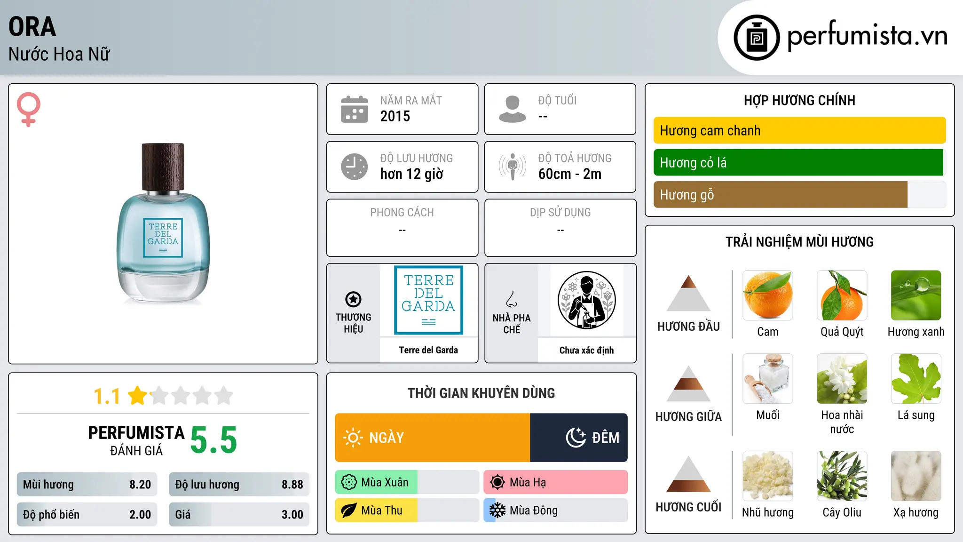This screenshot has height=542, width=963.
Task: Click the sun icon on the Ngày bar
Action: point(353,438)
